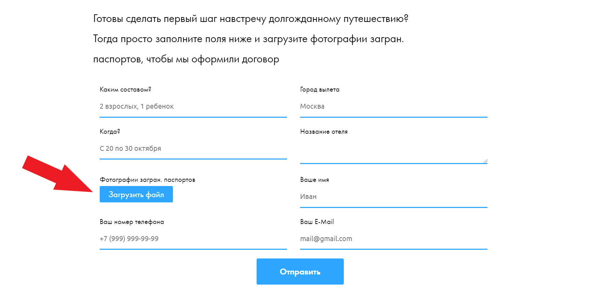The height and width of the screenshot is (294, 615).
Task: Select the "Когда?" date input field
Action: point(193,149)
